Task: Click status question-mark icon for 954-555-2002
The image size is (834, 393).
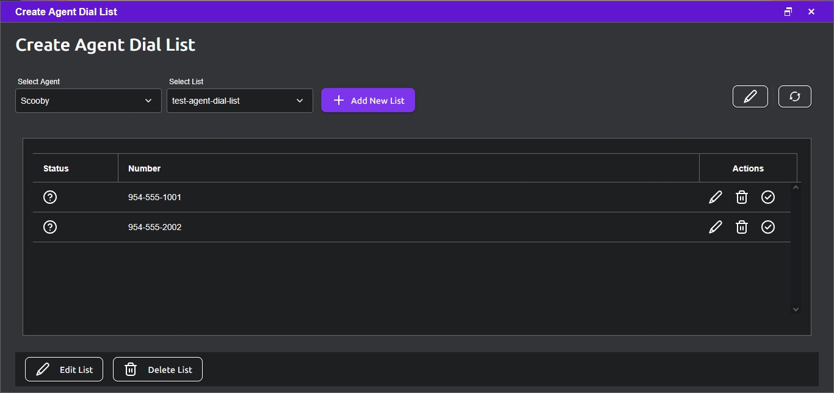Action: 50,227
